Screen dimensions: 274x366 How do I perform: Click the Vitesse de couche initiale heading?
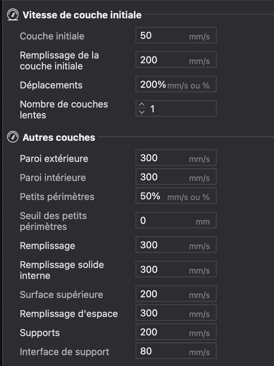82,15
